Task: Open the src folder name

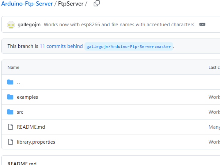Action: [x=20, y=112]
